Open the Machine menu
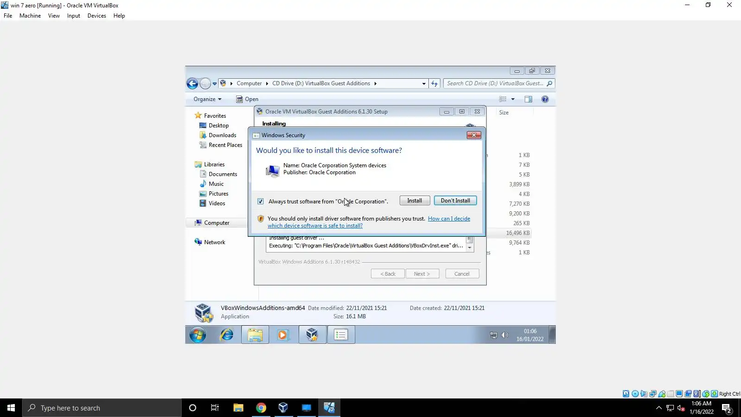Screen dimensions: 741x417 click(x=30, y=16)
